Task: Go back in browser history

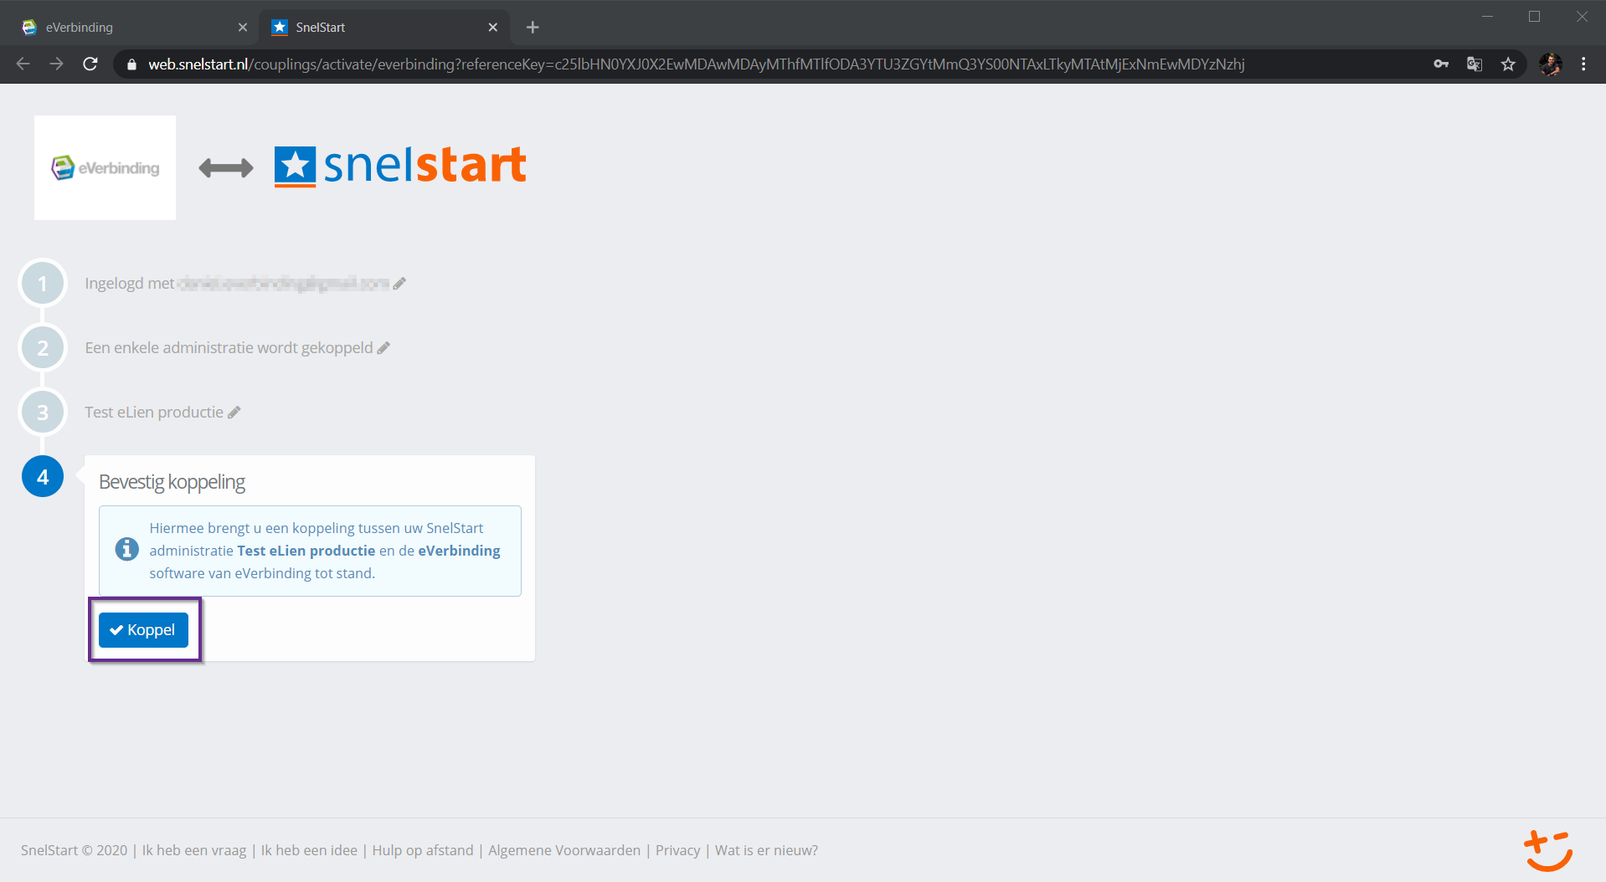Action: pyautogui.click(x=23, y=64)
